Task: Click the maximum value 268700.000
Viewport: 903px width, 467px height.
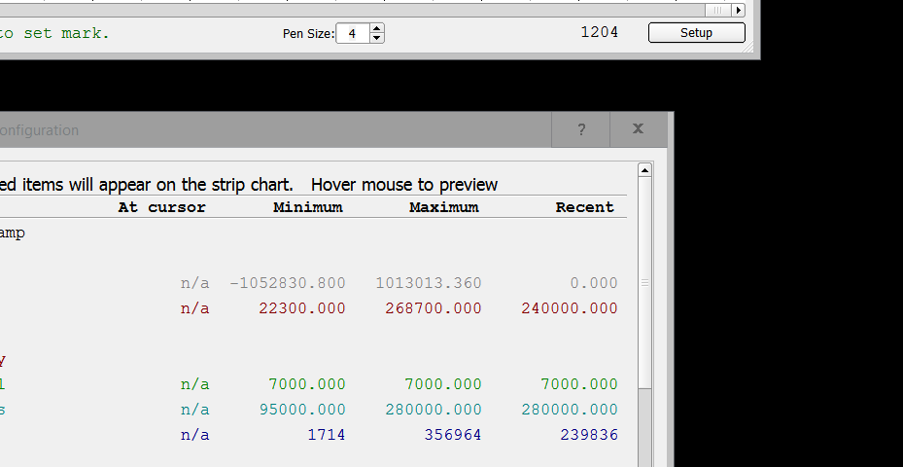Action: 434,308
